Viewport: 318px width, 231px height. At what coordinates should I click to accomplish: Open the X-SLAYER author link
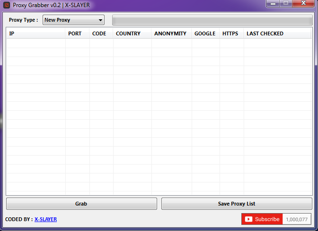coord(45,219)
